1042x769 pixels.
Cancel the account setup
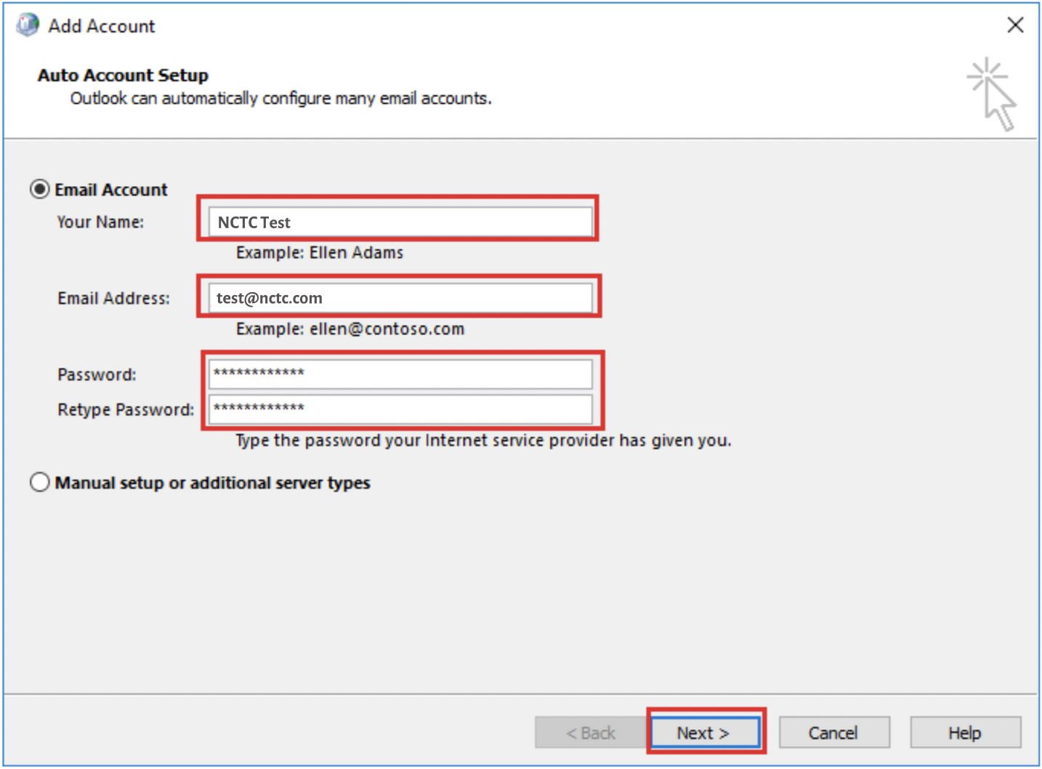pyautogui.click(x=833, y=732)
